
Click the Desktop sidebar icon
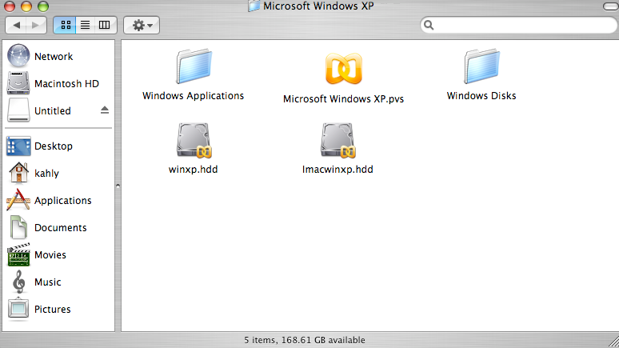tap(18, 146)
